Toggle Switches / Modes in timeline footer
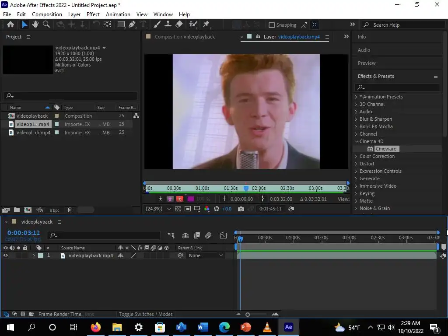Viewport: 448px width, 336px height. [x=146, y=314]
